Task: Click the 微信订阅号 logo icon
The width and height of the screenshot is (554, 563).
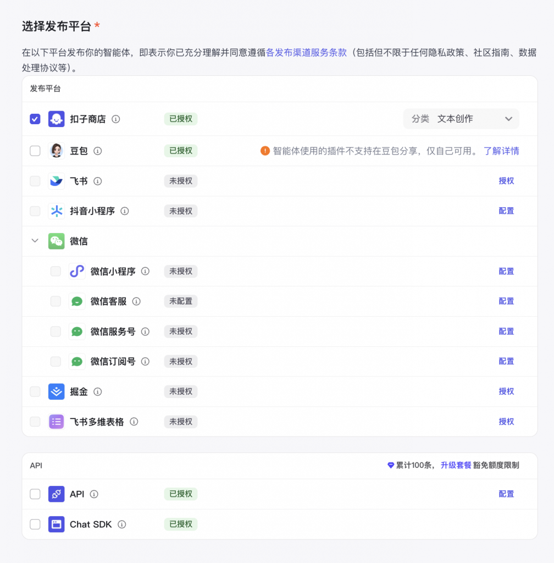Action: pos(77,361)
